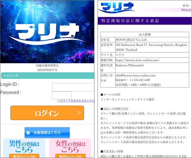
Task: Tap the free signup button under female registration
Action: click(x=70, y=156)
